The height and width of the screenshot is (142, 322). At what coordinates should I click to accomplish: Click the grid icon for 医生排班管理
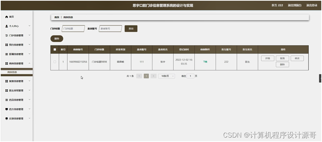(7, 90)
